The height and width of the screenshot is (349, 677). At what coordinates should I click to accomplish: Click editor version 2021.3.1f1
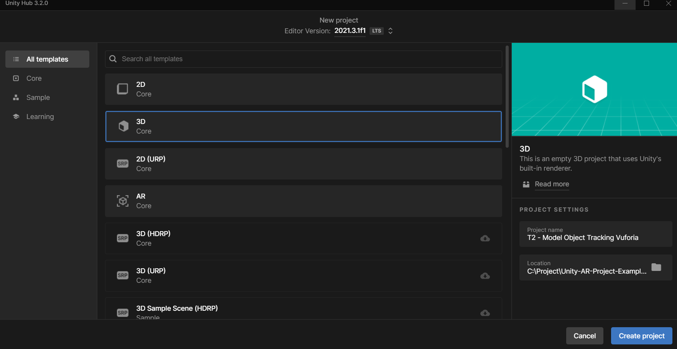(350, 31)
